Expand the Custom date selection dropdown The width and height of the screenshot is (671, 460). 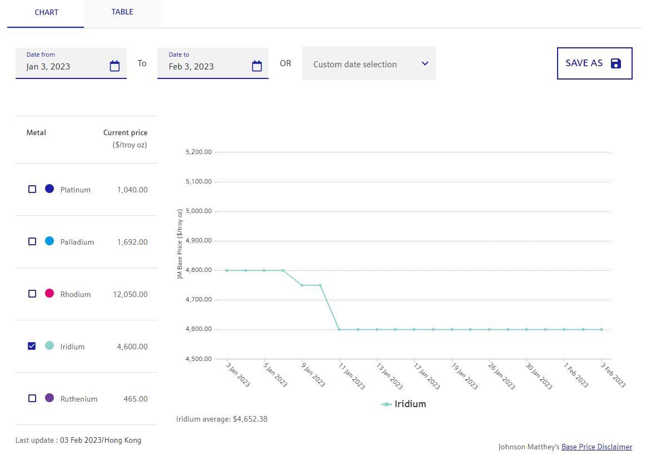tap(368, 64)
